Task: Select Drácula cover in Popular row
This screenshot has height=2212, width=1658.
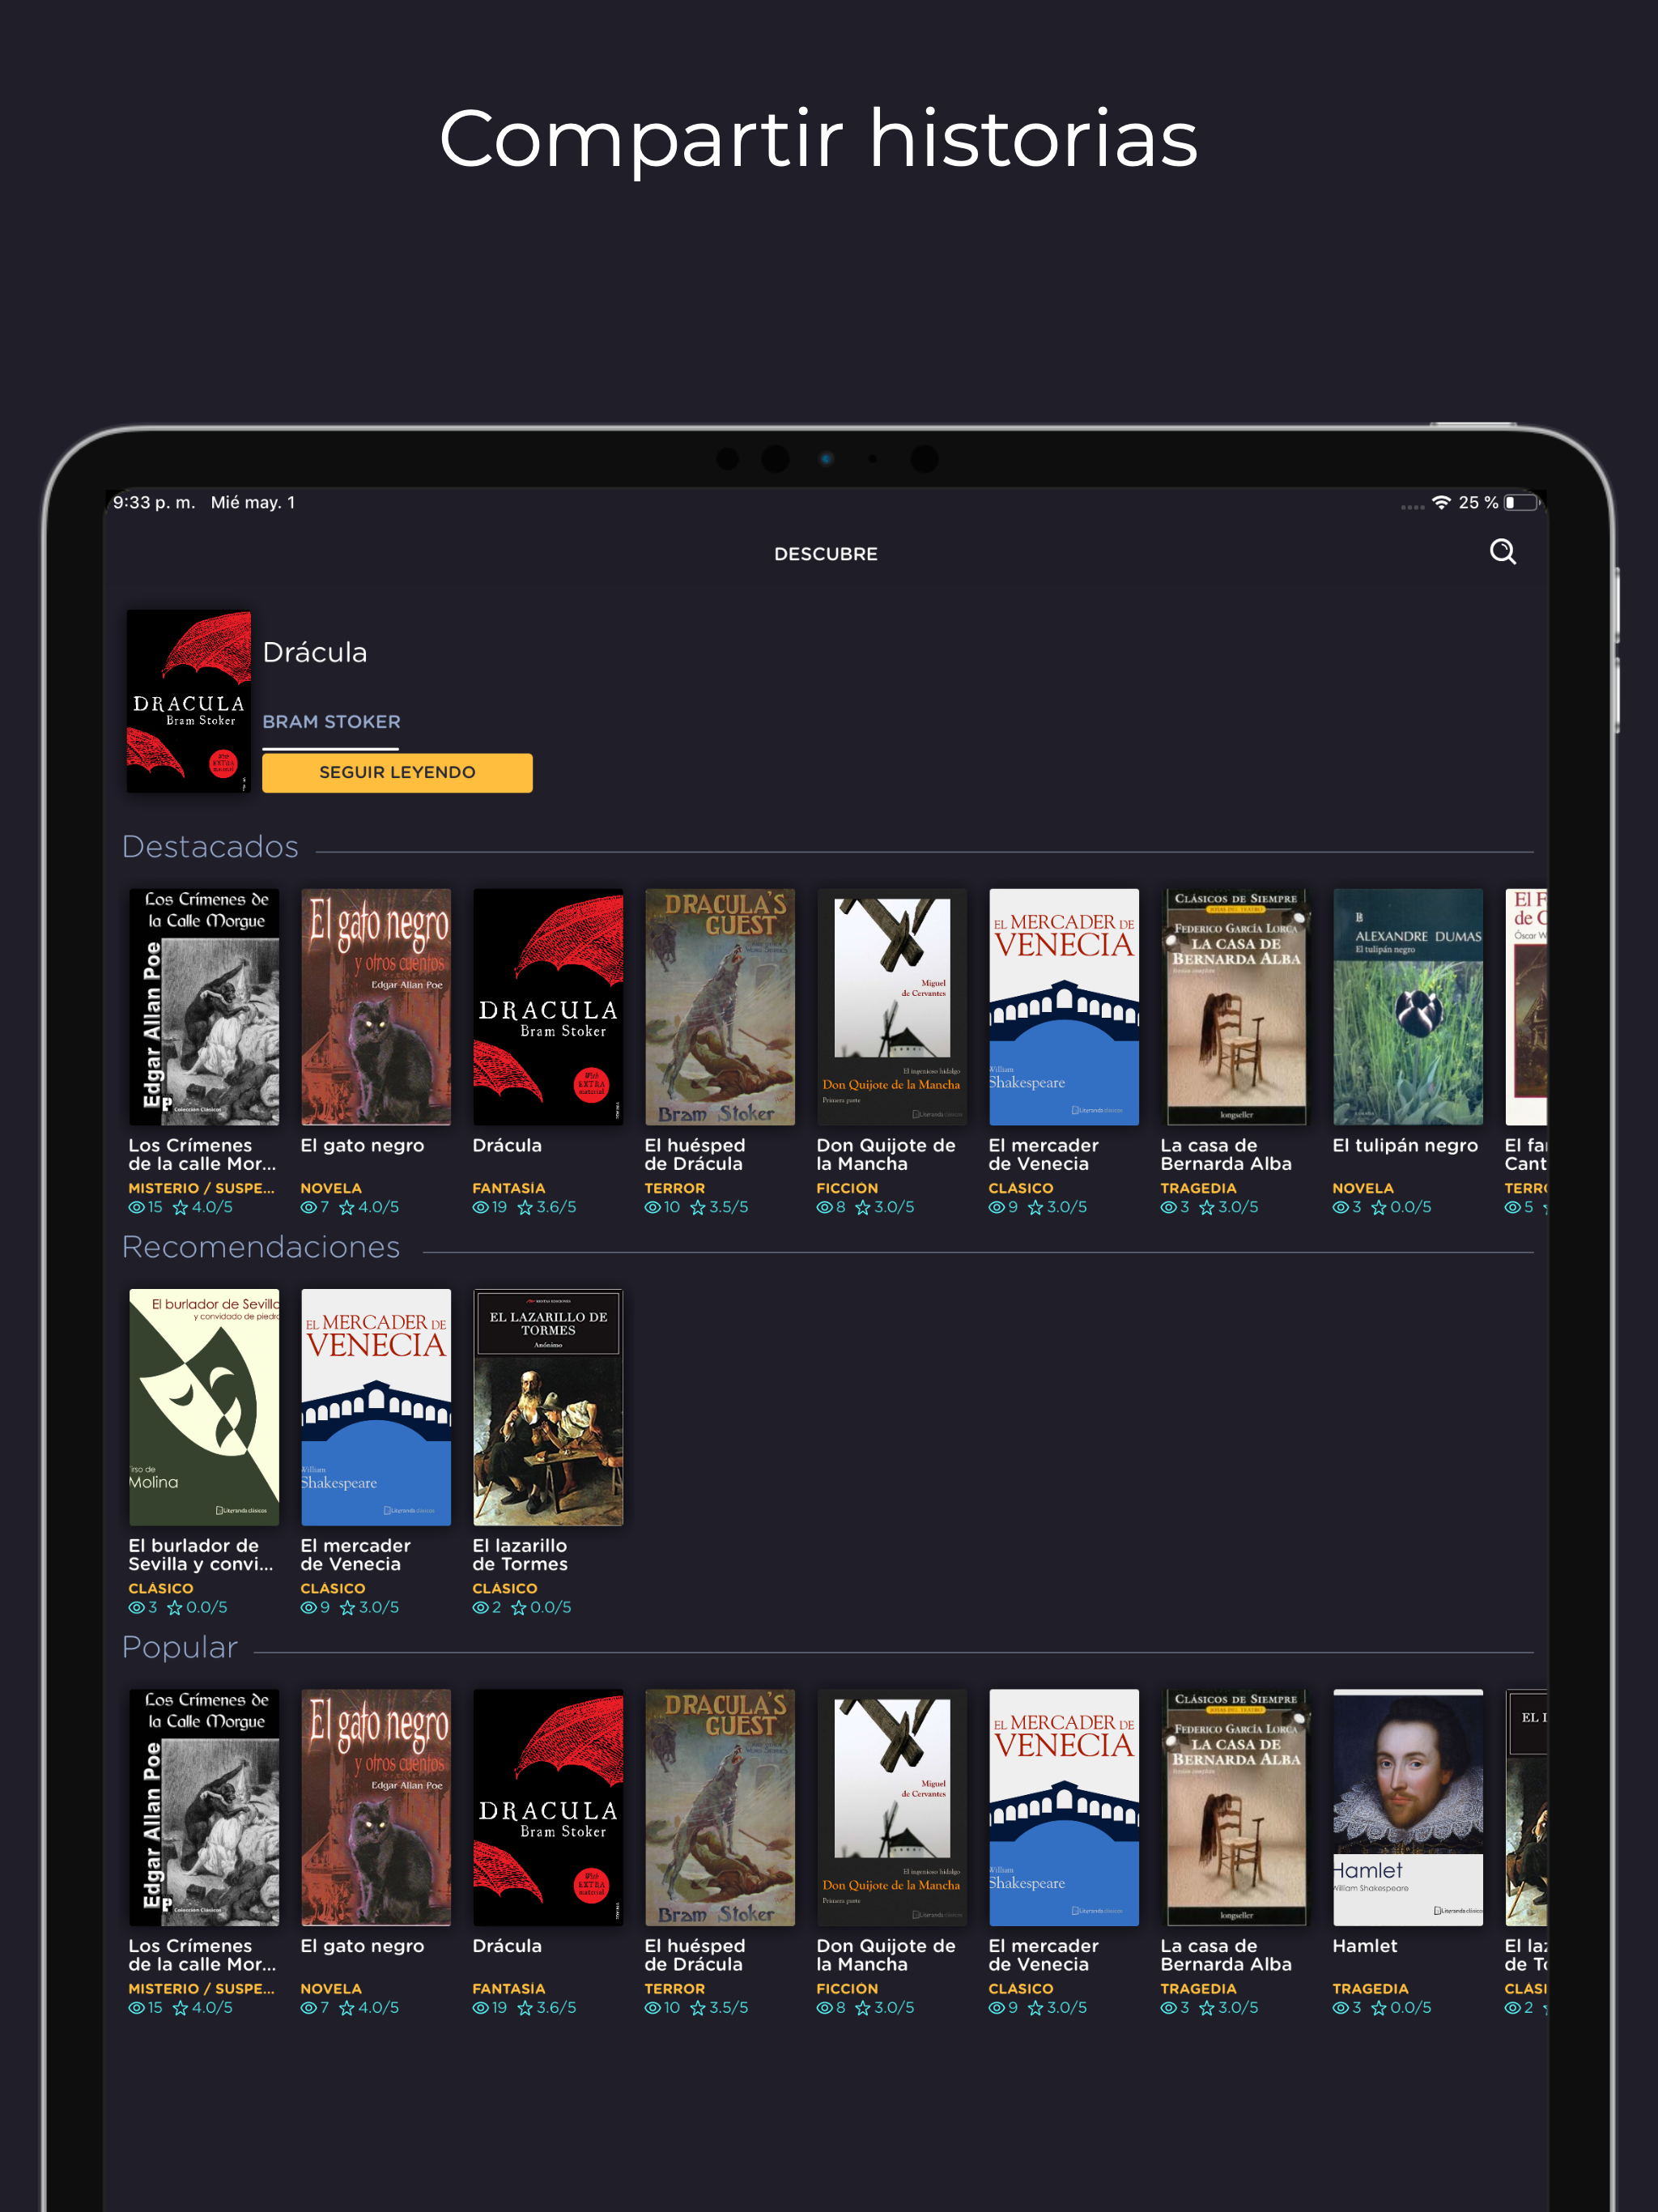Action: tap(548, 1807)
